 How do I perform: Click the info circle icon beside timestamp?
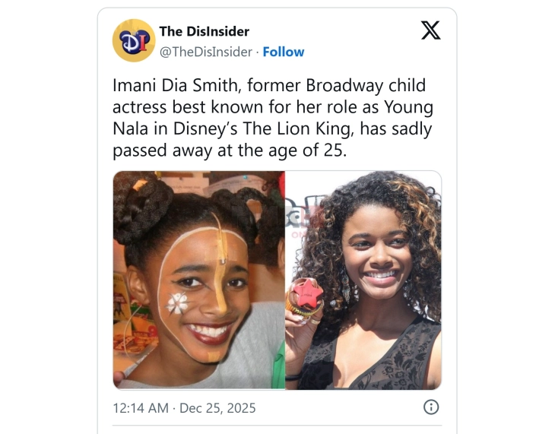[x=430, y=407]
